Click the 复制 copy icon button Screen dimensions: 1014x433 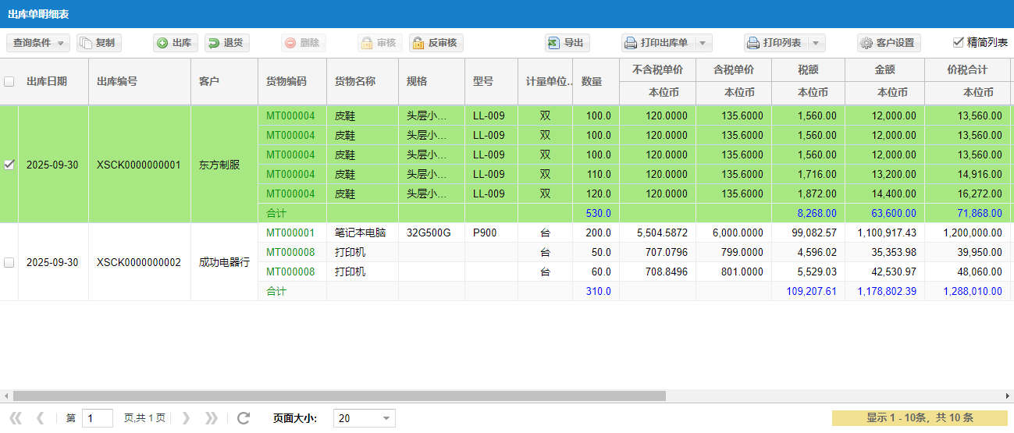click(x=98, y=43)
